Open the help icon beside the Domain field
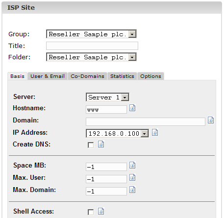The width and height of the screenshot is (224, 218). point(211,121)
